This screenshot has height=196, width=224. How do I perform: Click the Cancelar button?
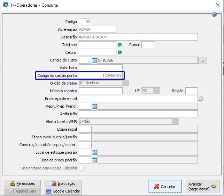point(165,187)
